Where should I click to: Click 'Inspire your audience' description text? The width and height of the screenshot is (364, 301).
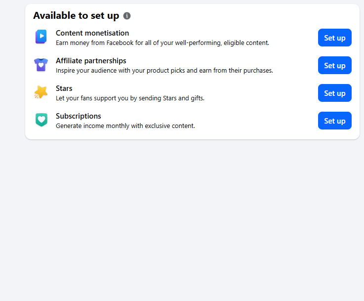pos(164,71)
